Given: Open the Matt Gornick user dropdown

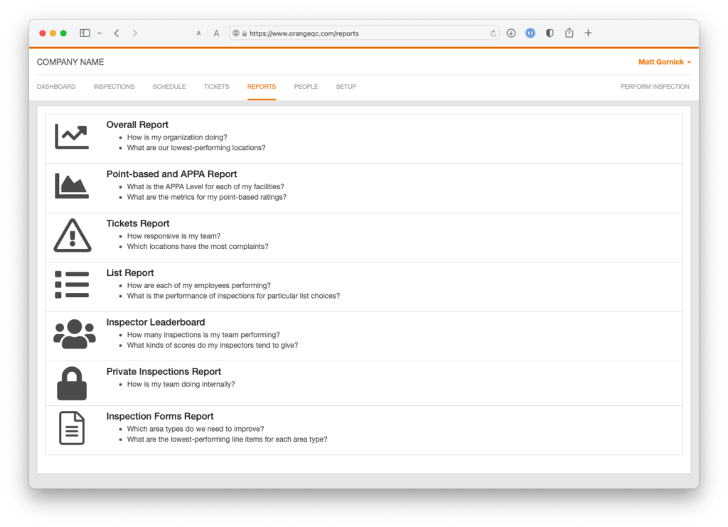Looking at the screenshot, I should click(x=664, y=63).
